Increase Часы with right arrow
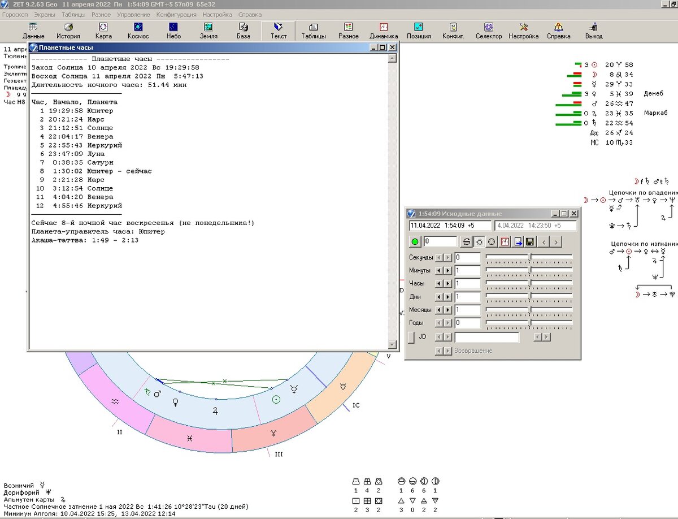This screenshot has width=678, height=519. (447, 284)
